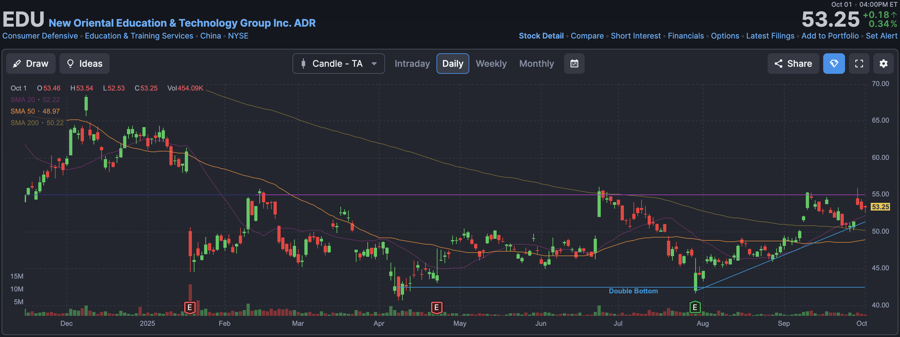Open Education & Training Services industry link
900x337 pixels.
[139, 36]
